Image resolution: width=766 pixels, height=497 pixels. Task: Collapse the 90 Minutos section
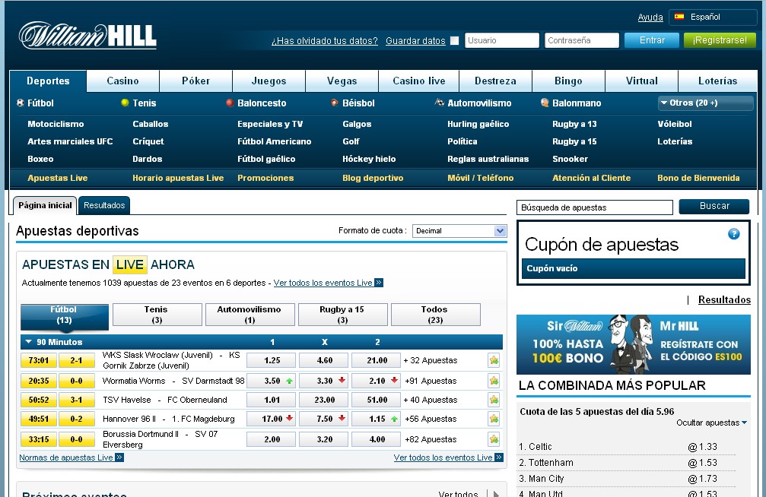[28, 341]
